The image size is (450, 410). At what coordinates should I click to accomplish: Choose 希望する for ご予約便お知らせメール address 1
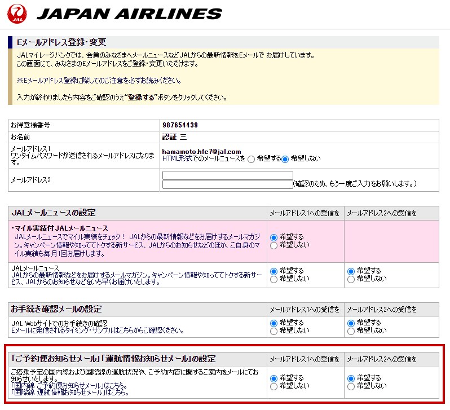point(274,378)
